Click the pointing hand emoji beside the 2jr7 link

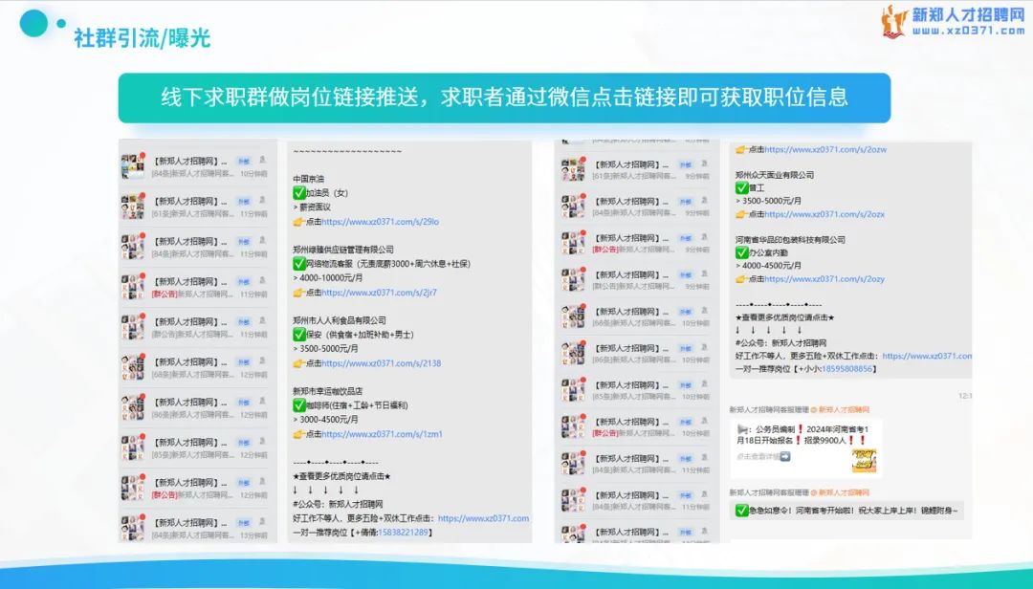pyautogui.click(x=298, y=293)
